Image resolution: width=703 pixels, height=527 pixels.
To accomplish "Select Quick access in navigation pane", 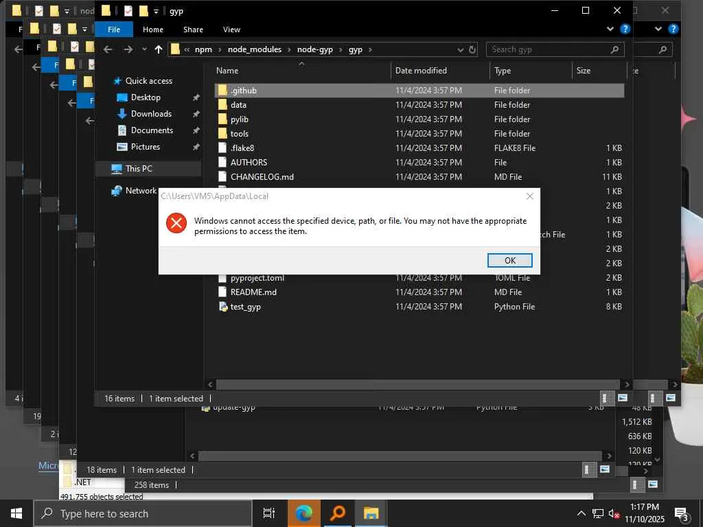I will [148, 81].
